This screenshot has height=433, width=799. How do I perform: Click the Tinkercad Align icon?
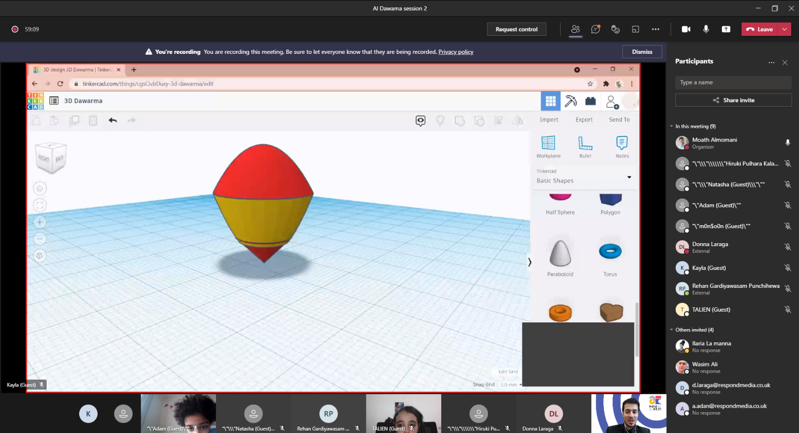tap(499, 120)
